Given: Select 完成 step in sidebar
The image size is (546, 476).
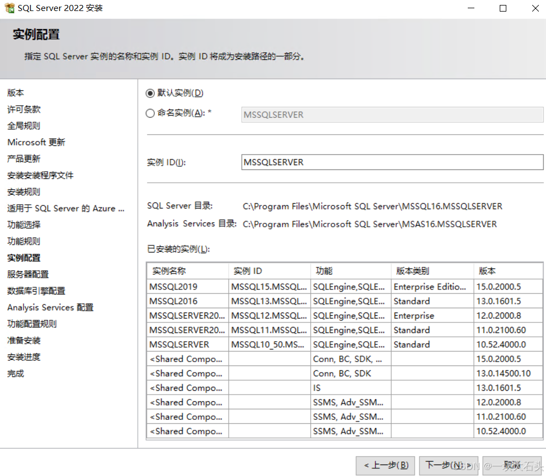Looking at the screenshot, I should (x=15, y=374).
